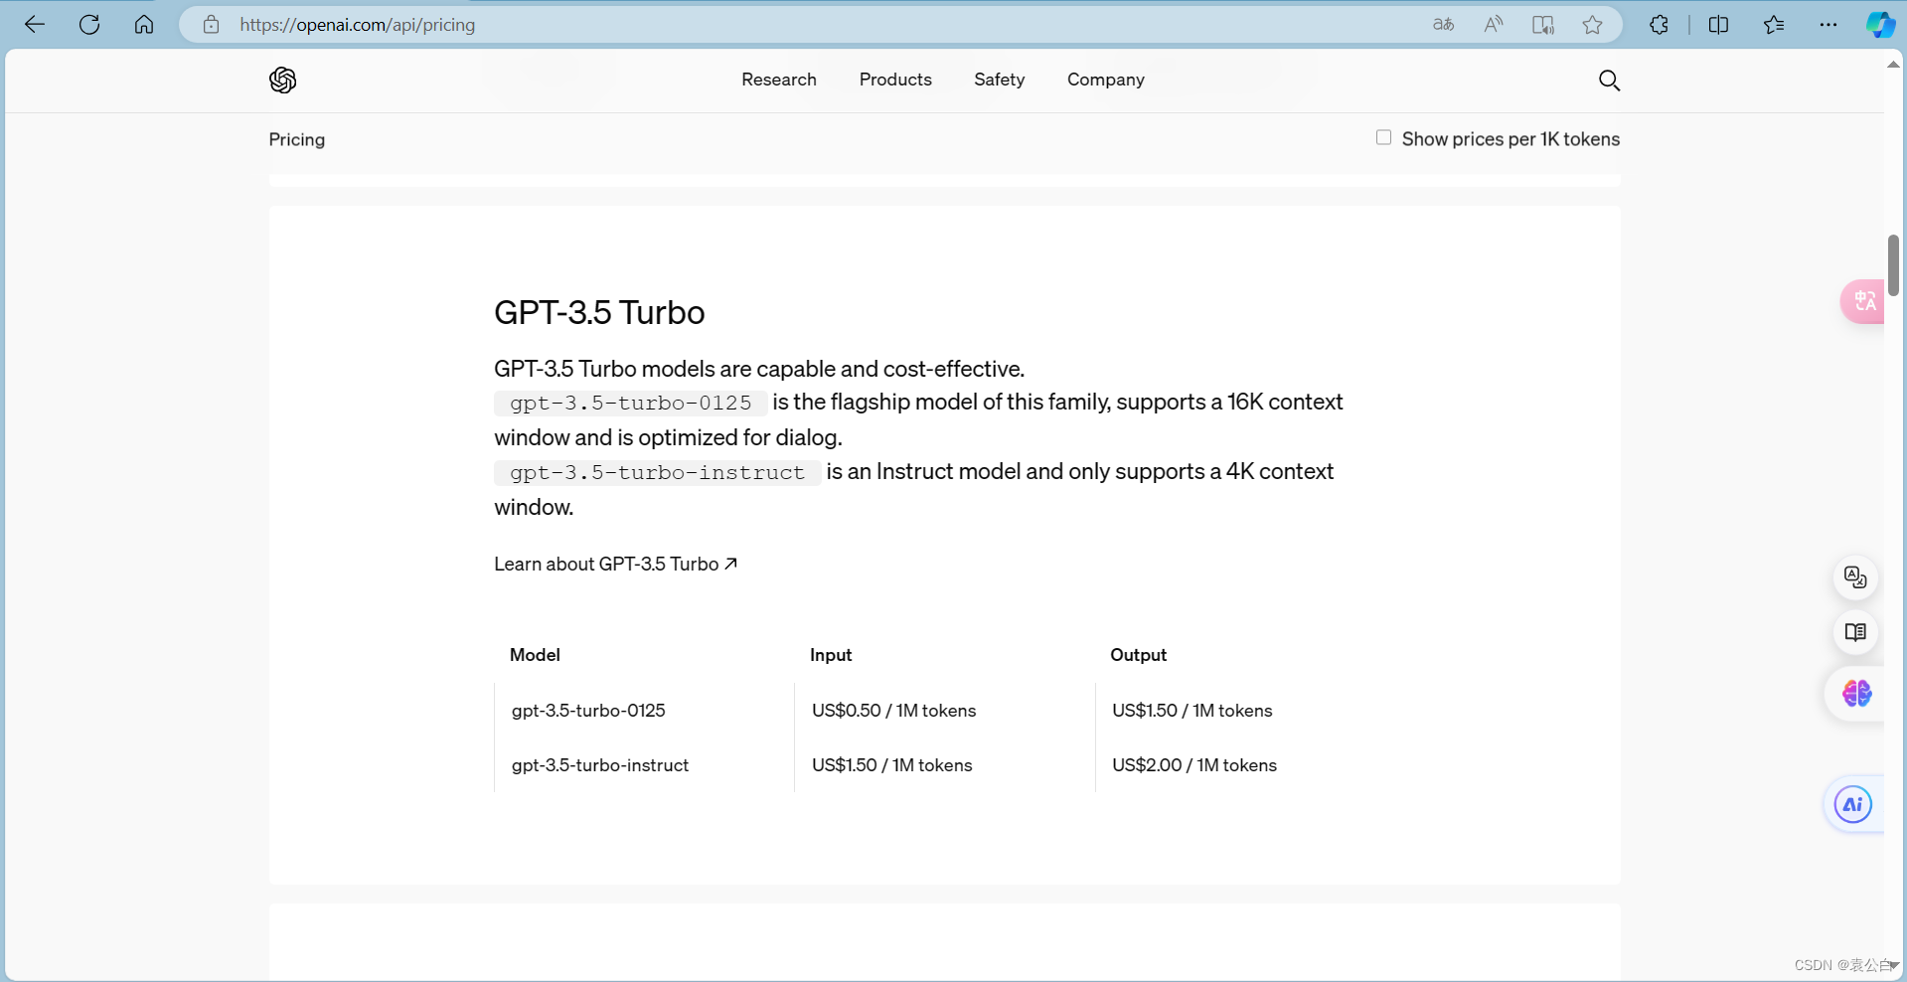
Task: Reload the current page
Action: 89,25
